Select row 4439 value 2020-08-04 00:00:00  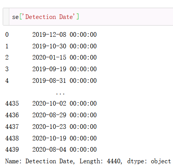click(65, 150)
